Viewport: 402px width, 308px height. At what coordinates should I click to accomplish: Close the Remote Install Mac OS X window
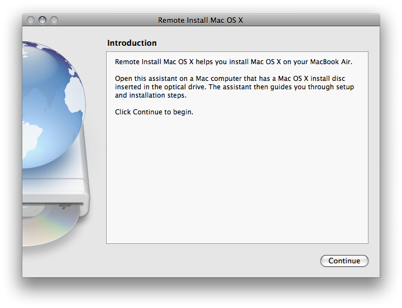pos(31,20)
